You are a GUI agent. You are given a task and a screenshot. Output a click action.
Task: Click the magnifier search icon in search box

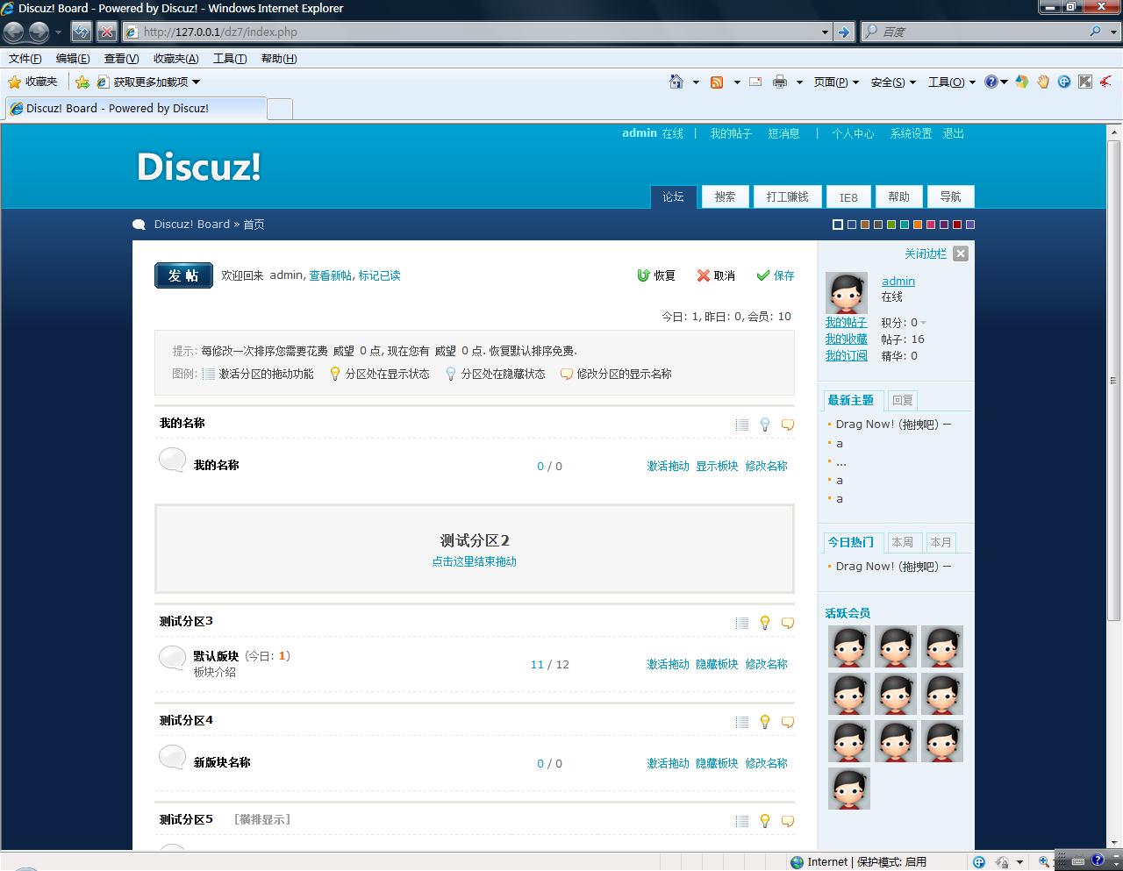1095,32
